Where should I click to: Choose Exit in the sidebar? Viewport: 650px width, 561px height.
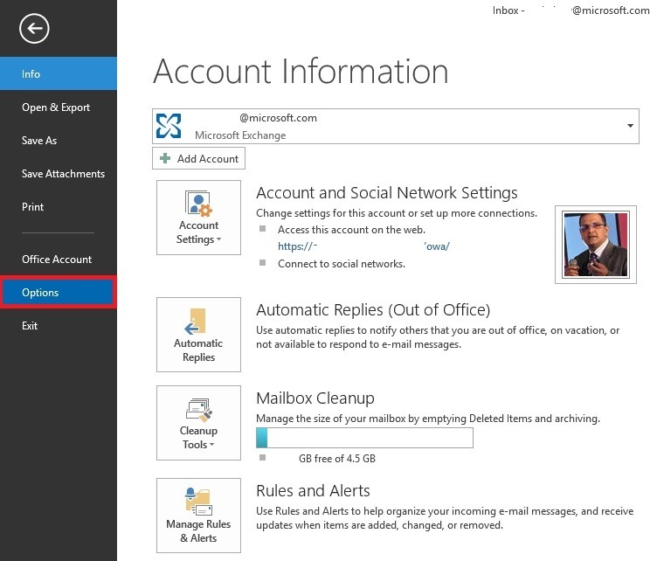[x=59, y=325]
